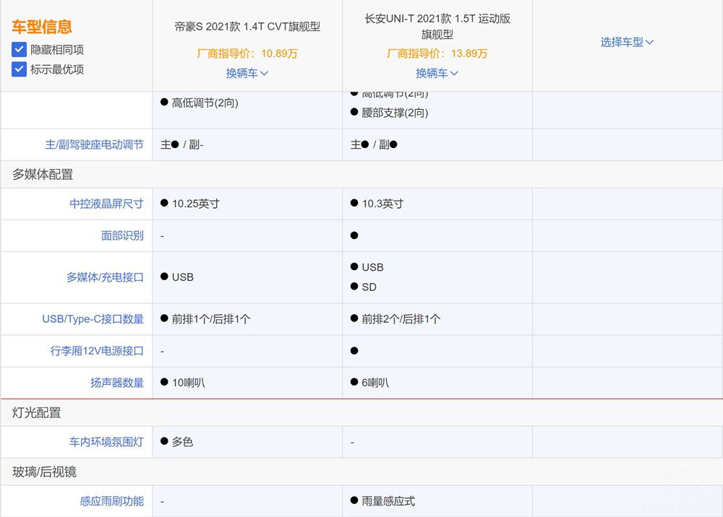Open the 选择车型 dropdown
The width and height of the screenshot is (723, 517).
(x=626, y=42)
